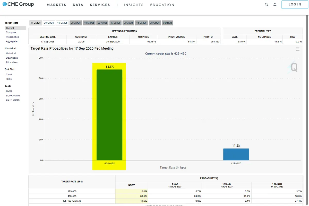Open Dot Plot Chart link
Screen dimensions: 309x206
[9, 75]
